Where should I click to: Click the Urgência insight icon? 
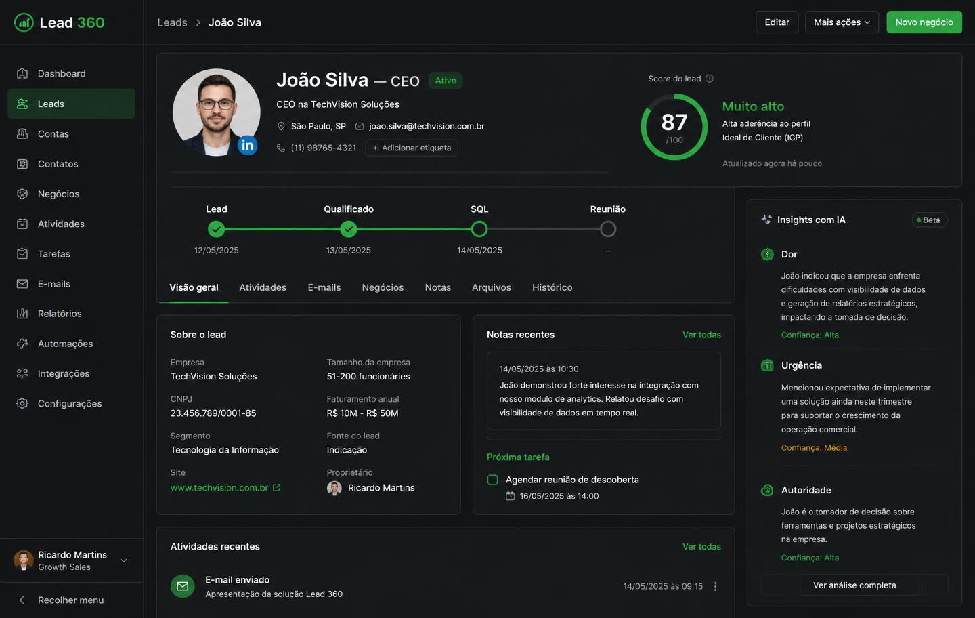[x=767, y=365]
